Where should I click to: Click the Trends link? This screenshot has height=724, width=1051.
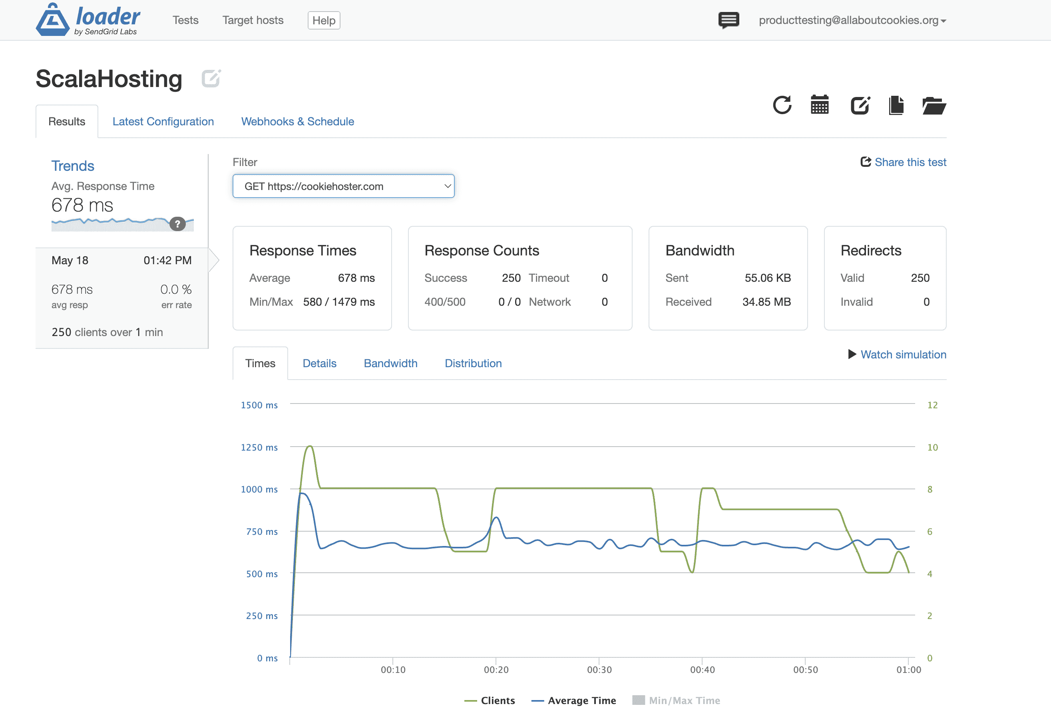point(73,166)
